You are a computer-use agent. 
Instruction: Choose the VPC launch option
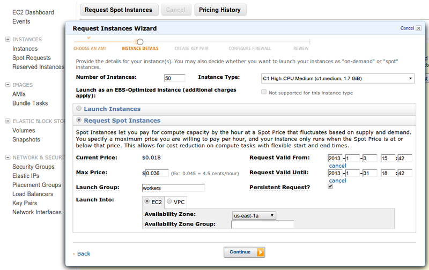coord(169,202)
